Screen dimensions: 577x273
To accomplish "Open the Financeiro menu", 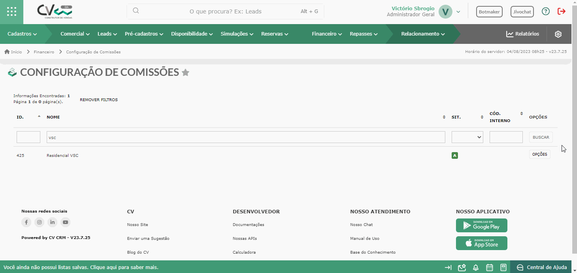I will pos(327,34).
